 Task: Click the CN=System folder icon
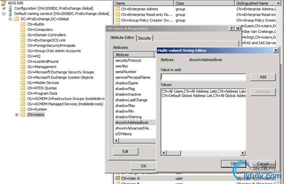click(x=23, y=109)
